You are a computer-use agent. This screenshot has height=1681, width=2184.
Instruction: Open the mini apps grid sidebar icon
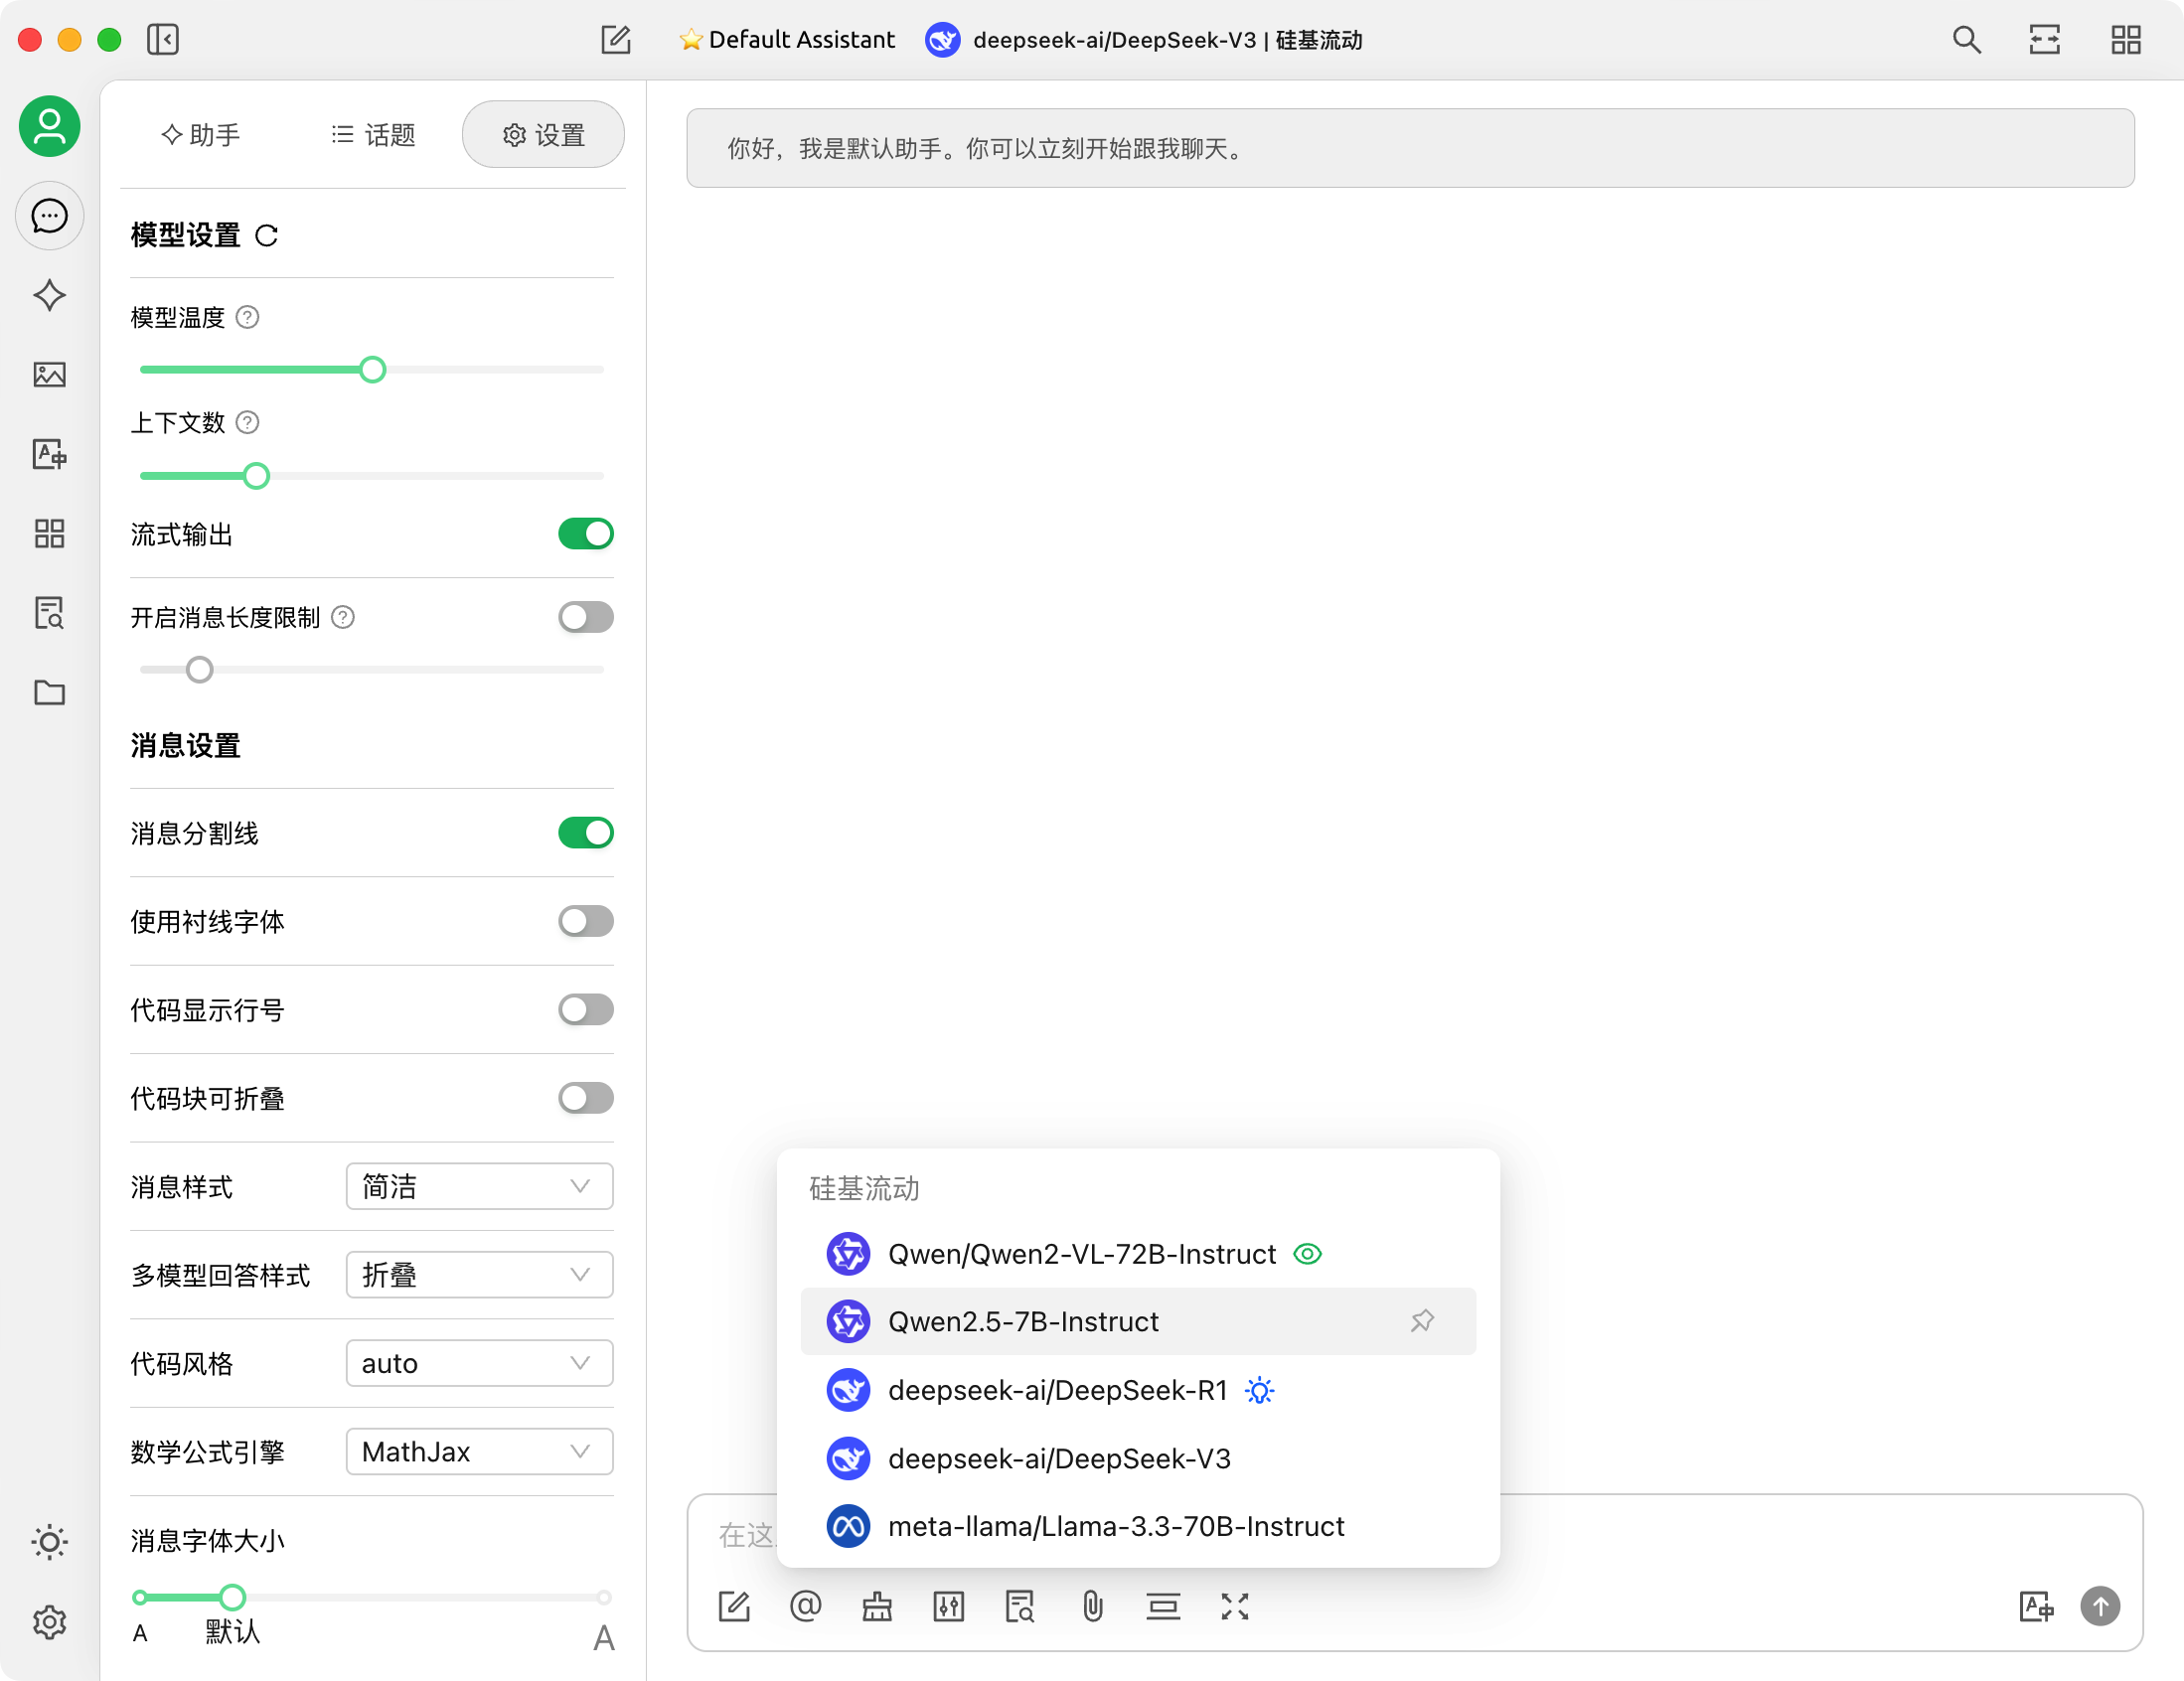pos(49,533)
